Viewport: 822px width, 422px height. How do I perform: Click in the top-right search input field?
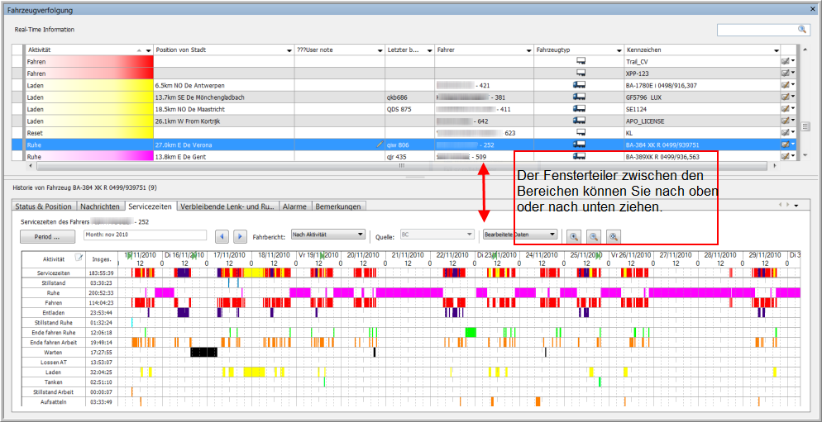pyautogui.click(x=756, y=29)
